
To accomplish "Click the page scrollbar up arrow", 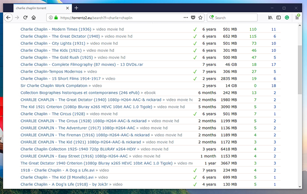I will 300,25.
